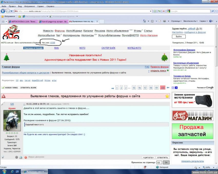Viewport: 218px width, 174px height.
Task: Expand the 'Скрытый текст (+/-)' spoiler
Action: [x=34, y=124]
